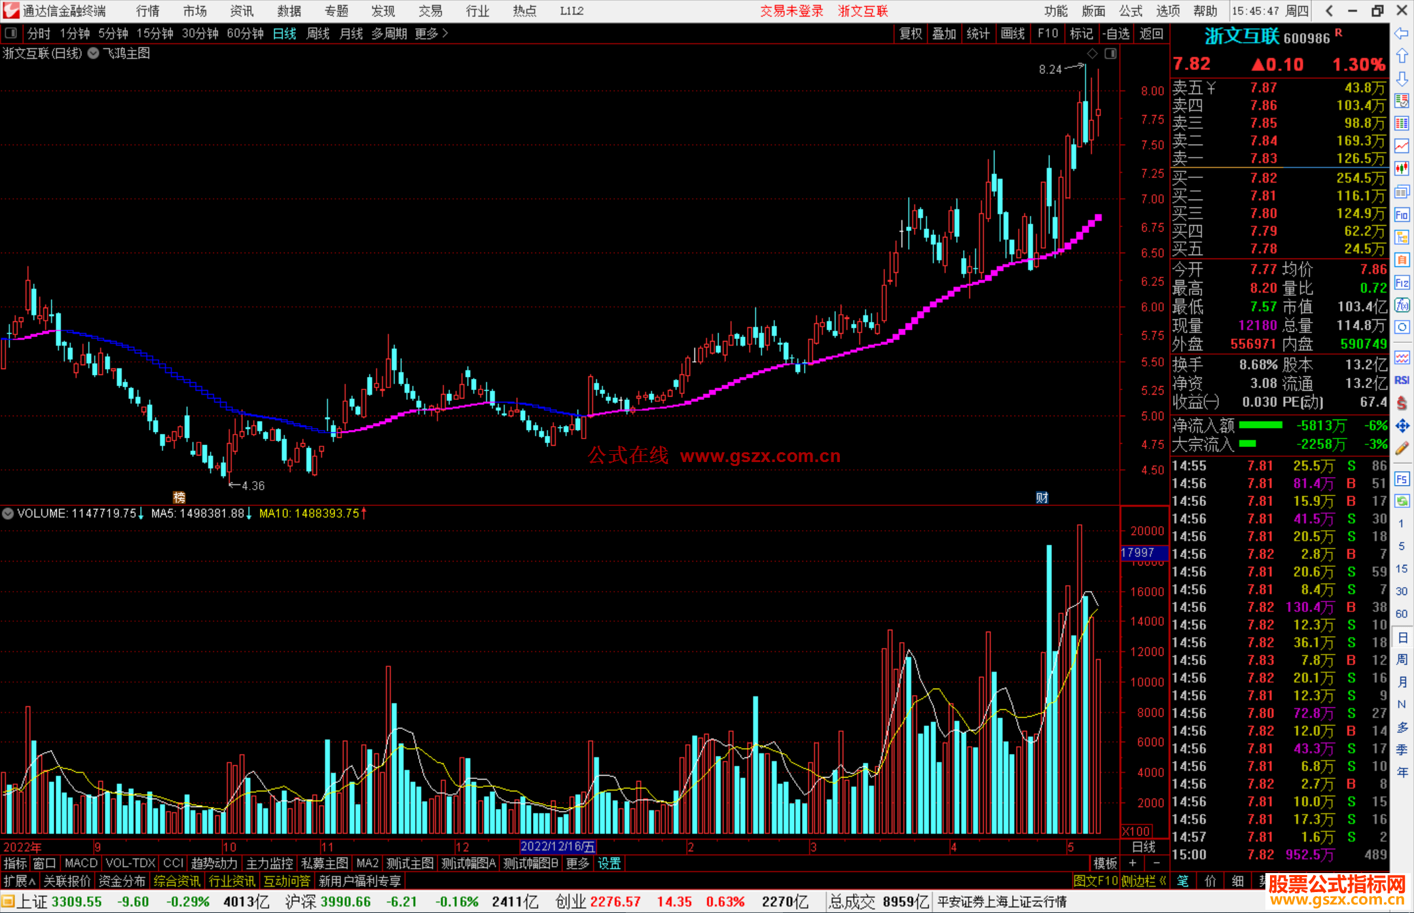The width and height of the screenshot is (1414, 913).
Task: Click the f(x) formula icon in sidebar
Action: (x=1402, y=306)
